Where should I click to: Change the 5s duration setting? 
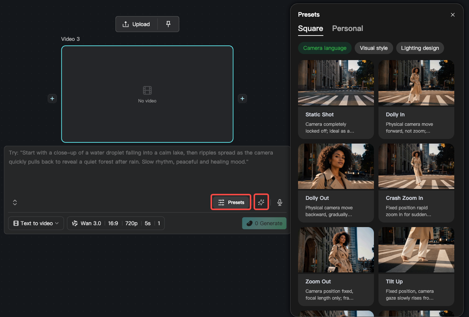(148, 223)
